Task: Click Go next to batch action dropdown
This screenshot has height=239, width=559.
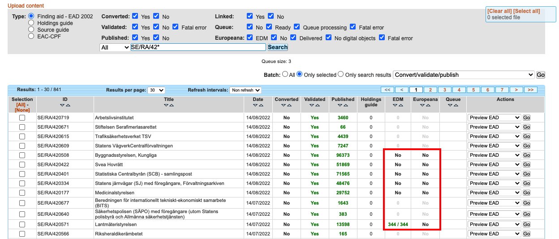Action: 541,75
